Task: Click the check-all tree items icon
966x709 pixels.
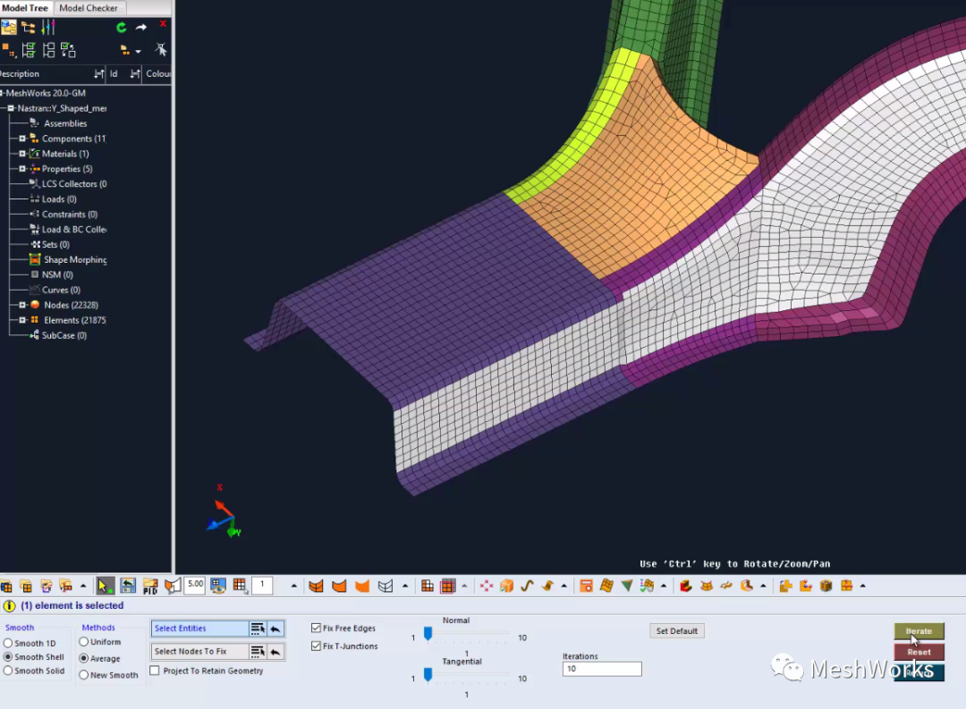Action: pyautogui.click(x=29, y=50)
